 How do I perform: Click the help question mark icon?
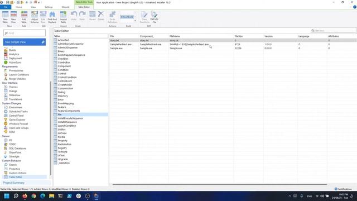coord(355,7)
